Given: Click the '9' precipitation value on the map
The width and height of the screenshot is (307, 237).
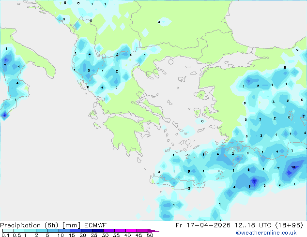Looking at the screenshot, I should (249, 187).
